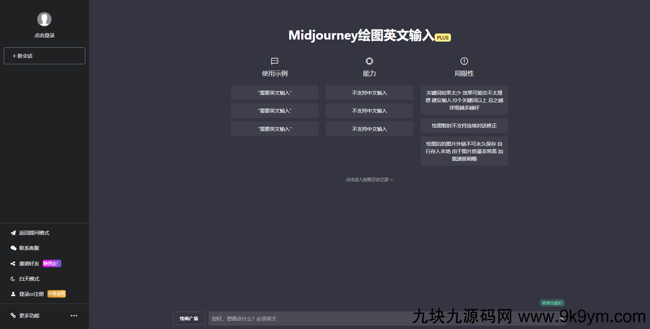This screenshot has width=650, height=329.
Task: Click the chip icon above 能力
Action: pos(369,61)
